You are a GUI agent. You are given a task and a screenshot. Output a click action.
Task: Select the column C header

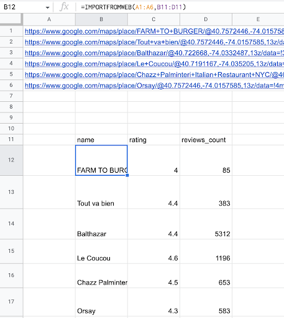pyautogui.click(x=153, y=19)
